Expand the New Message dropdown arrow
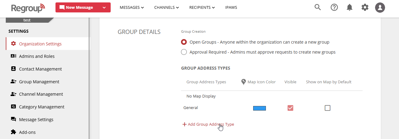Image resolution: width=399 pixels, height=139 pixels. pos(104,8)
